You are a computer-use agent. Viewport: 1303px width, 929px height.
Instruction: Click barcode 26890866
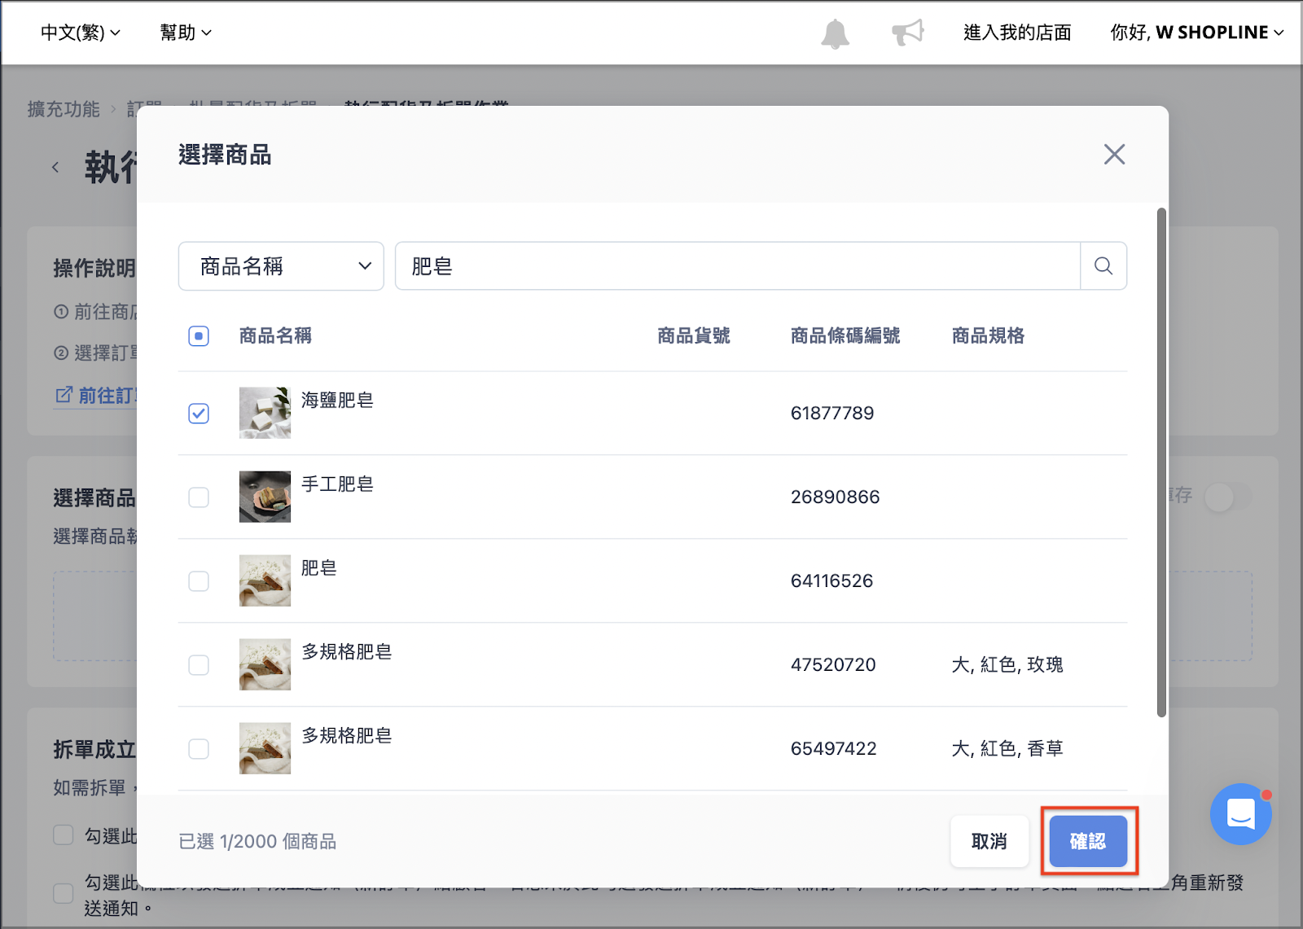tap(836, 497)
